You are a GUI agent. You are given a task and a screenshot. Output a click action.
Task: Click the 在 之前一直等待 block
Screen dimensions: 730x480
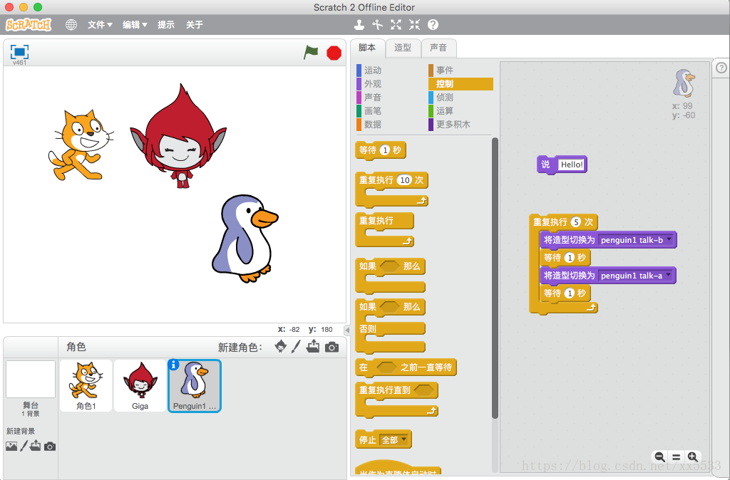pos(406,367)
